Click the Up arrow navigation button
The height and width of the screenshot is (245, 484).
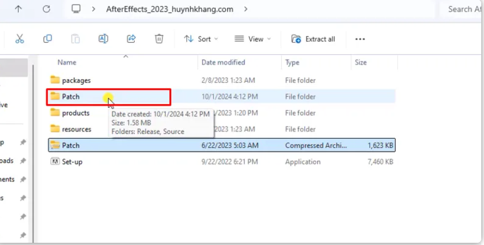tap(19, 9)
